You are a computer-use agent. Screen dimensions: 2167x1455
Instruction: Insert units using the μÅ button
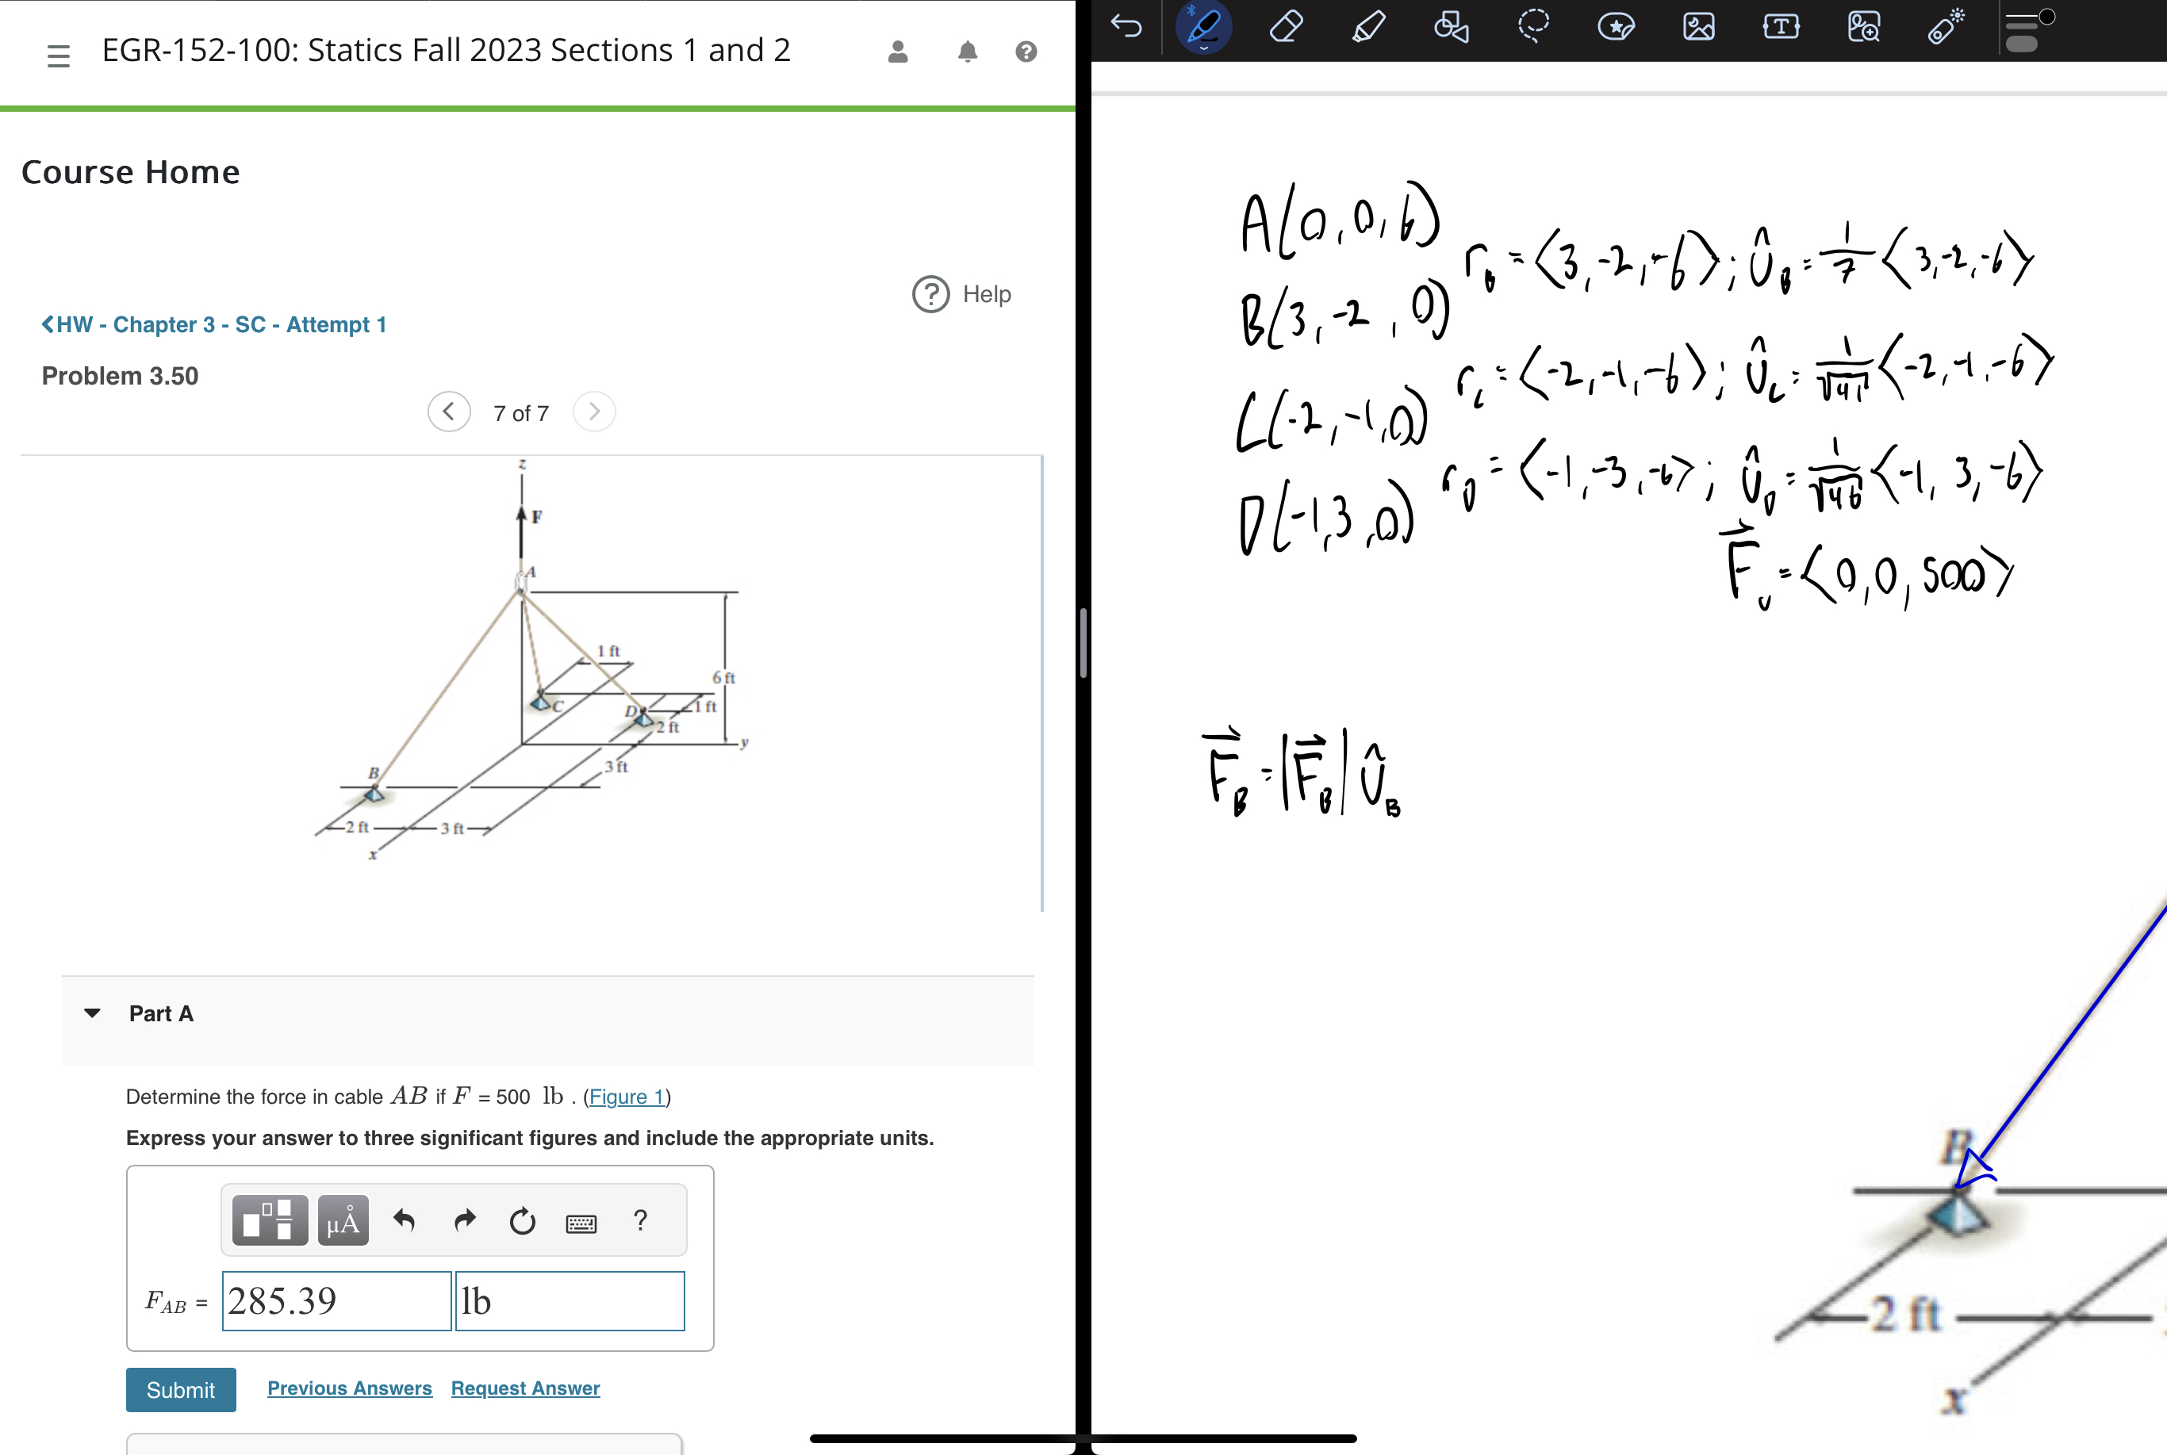tap(343, 1220)
